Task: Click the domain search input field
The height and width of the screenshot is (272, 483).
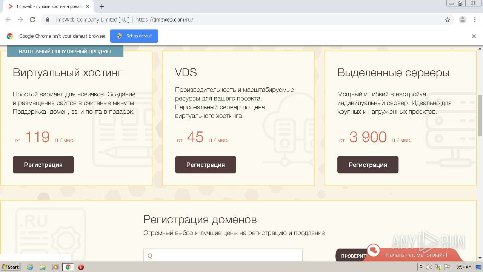Action: [x=223, y=255]
